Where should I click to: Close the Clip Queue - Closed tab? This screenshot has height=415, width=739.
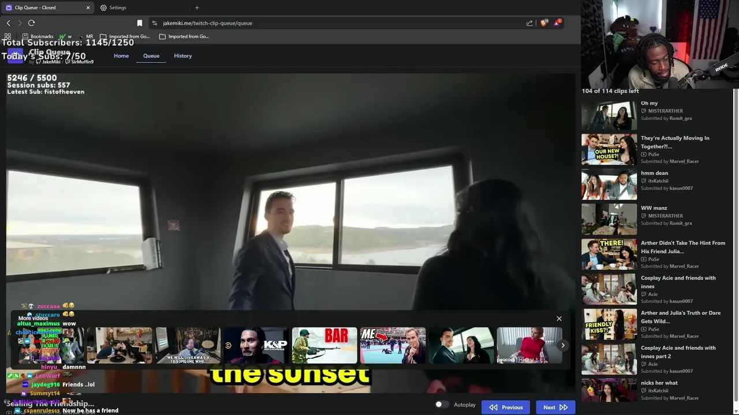[88, 7]
